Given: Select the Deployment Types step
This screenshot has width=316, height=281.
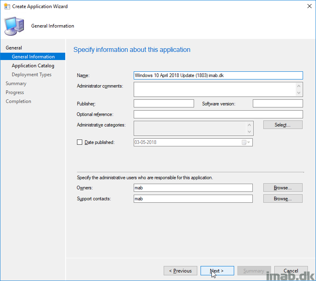Looking at the screenshot, I should click(x=32, y=75).
